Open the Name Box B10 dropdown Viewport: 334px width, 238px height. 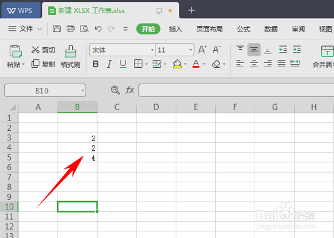pyautogui.click(x=82, y=90)
